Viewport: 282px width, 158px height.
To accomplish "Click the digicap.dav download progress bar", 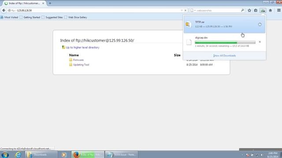I will [x=225, y=43].
